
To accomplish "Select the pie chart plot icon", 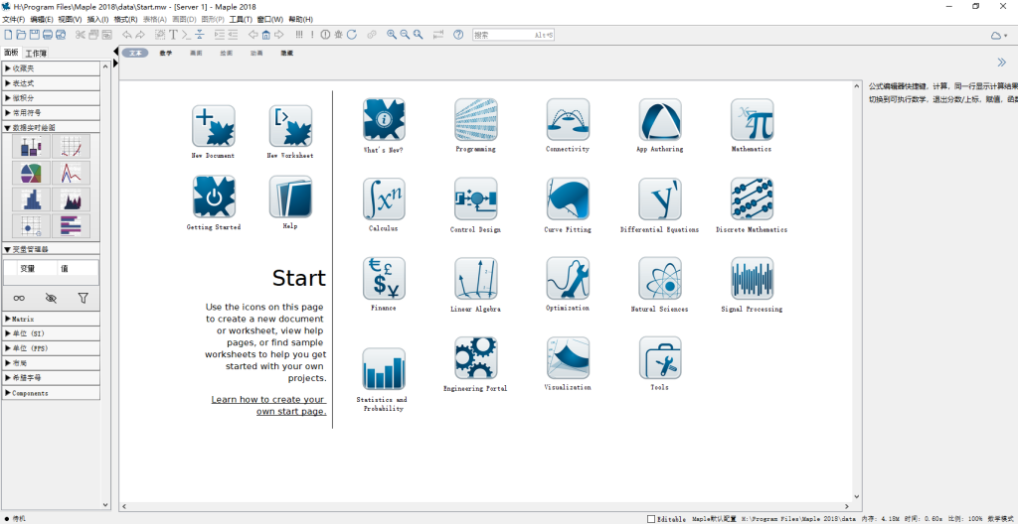I will 31,174.
